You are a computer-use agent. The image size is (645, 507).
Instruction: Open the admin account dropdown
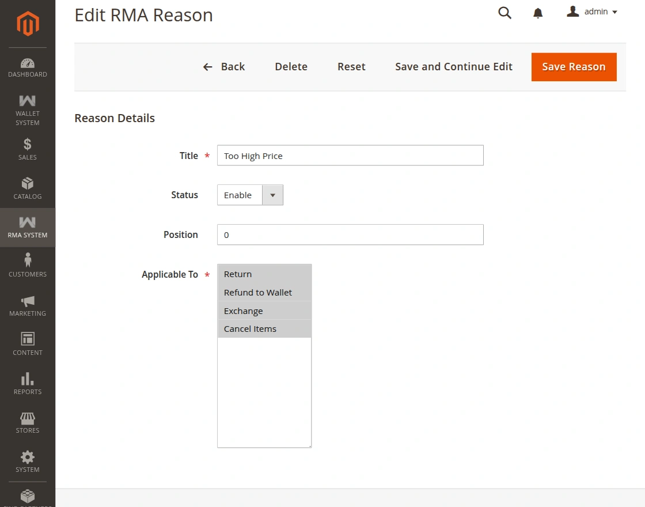[592, 12]
